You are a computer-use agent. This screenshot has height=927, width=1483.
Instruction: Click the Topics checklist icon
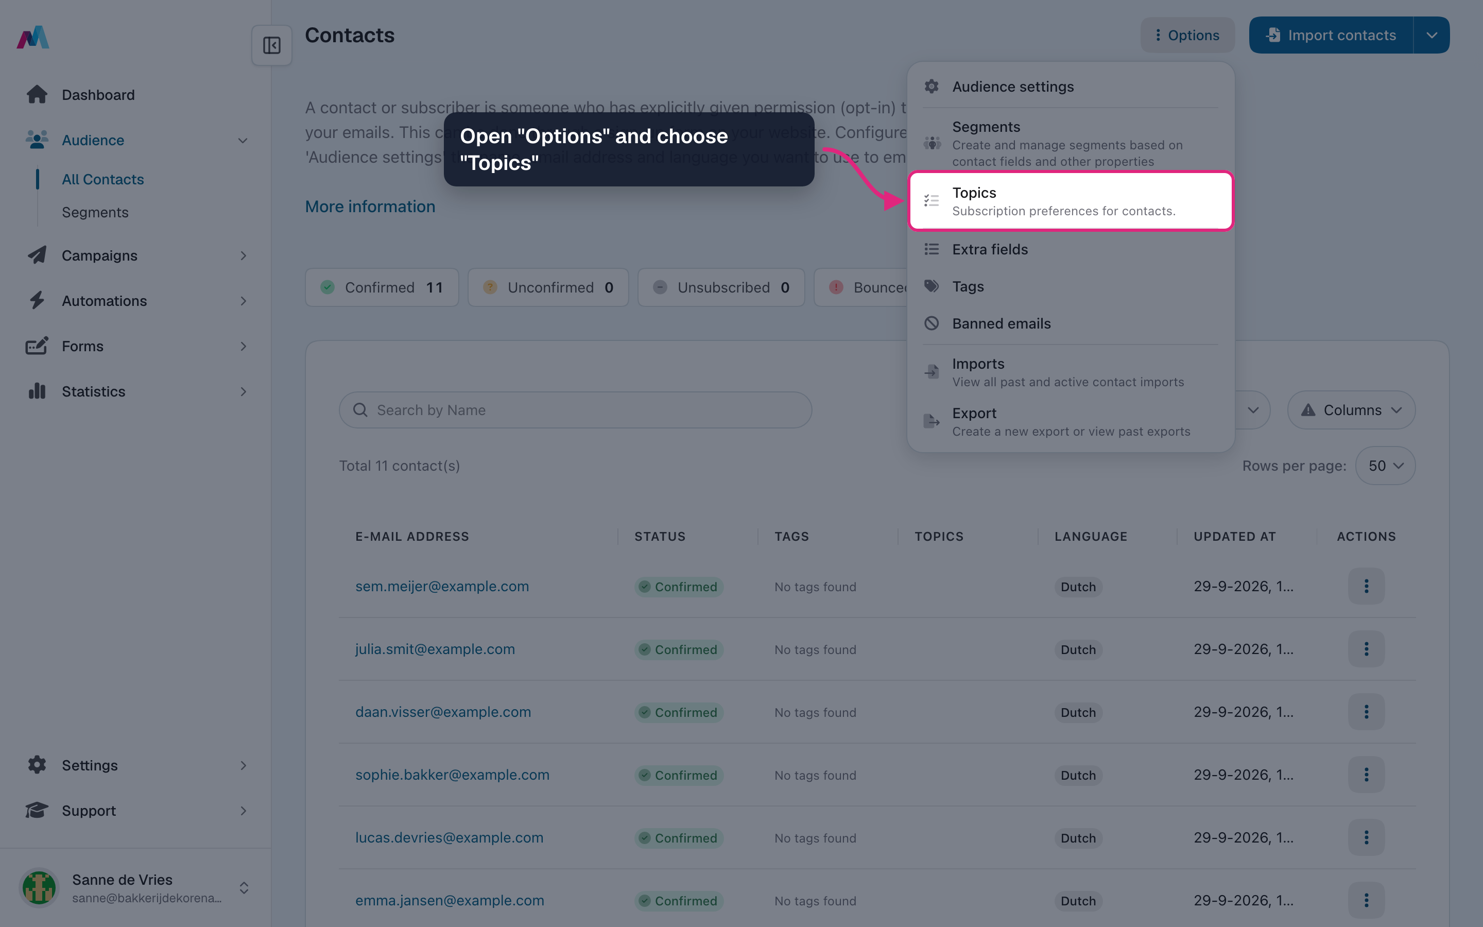click(932, 200)
